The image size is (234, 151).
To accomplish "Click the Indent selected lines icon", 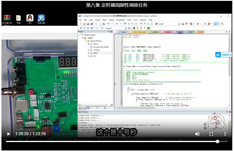I will click(x=141, y=24).
